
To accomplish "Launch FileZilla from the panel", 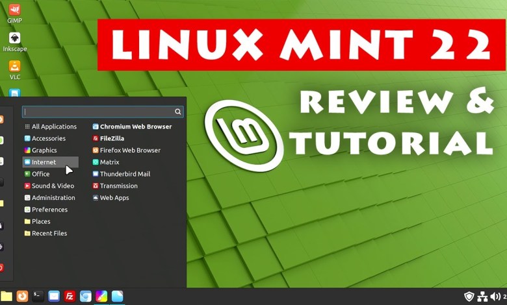I will click(x=70, y=296).
